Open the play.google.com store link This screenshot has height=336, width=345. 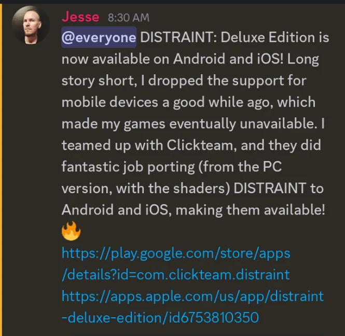pyautogui.click(x=176, y=253)
